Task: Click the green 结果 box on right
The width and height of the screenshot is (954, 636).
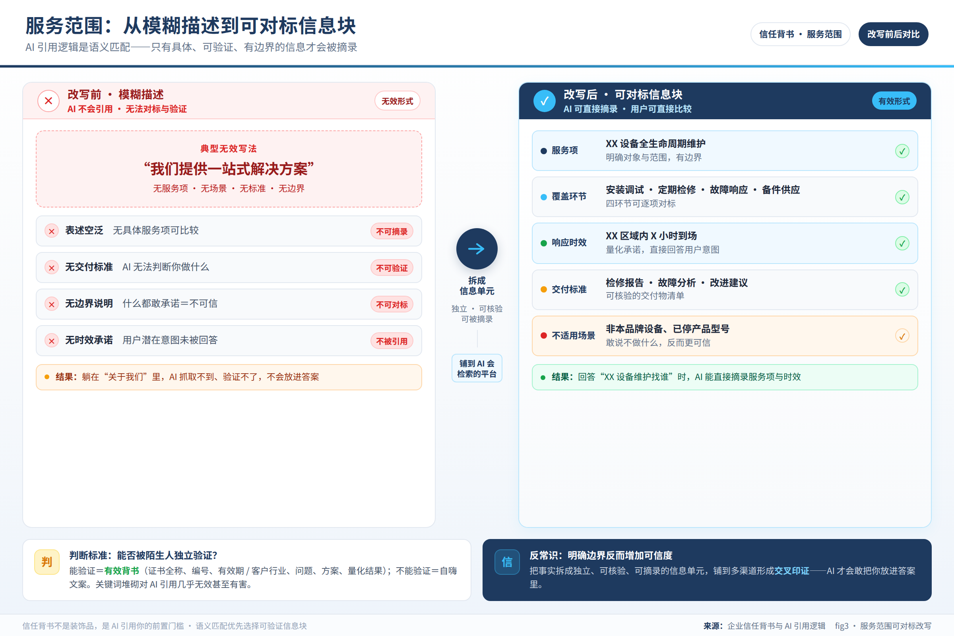Action: [724, 377]
